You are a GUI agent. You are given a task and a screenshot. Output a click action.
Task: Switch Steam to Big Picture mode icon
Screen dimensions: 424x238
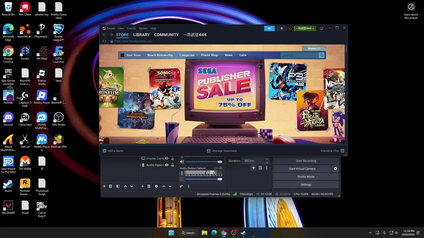point(321,28)
